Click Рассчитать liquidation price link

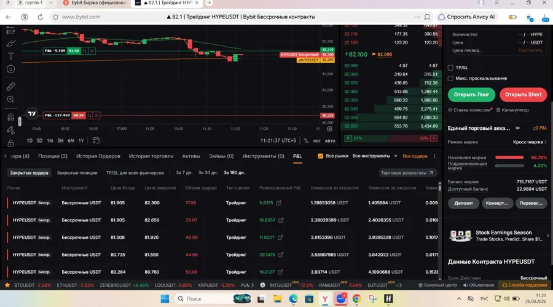pos(530,50)
